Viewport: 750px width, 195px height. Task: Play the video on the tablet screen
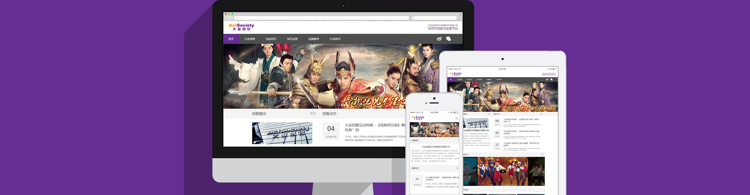tap(503, 171)
